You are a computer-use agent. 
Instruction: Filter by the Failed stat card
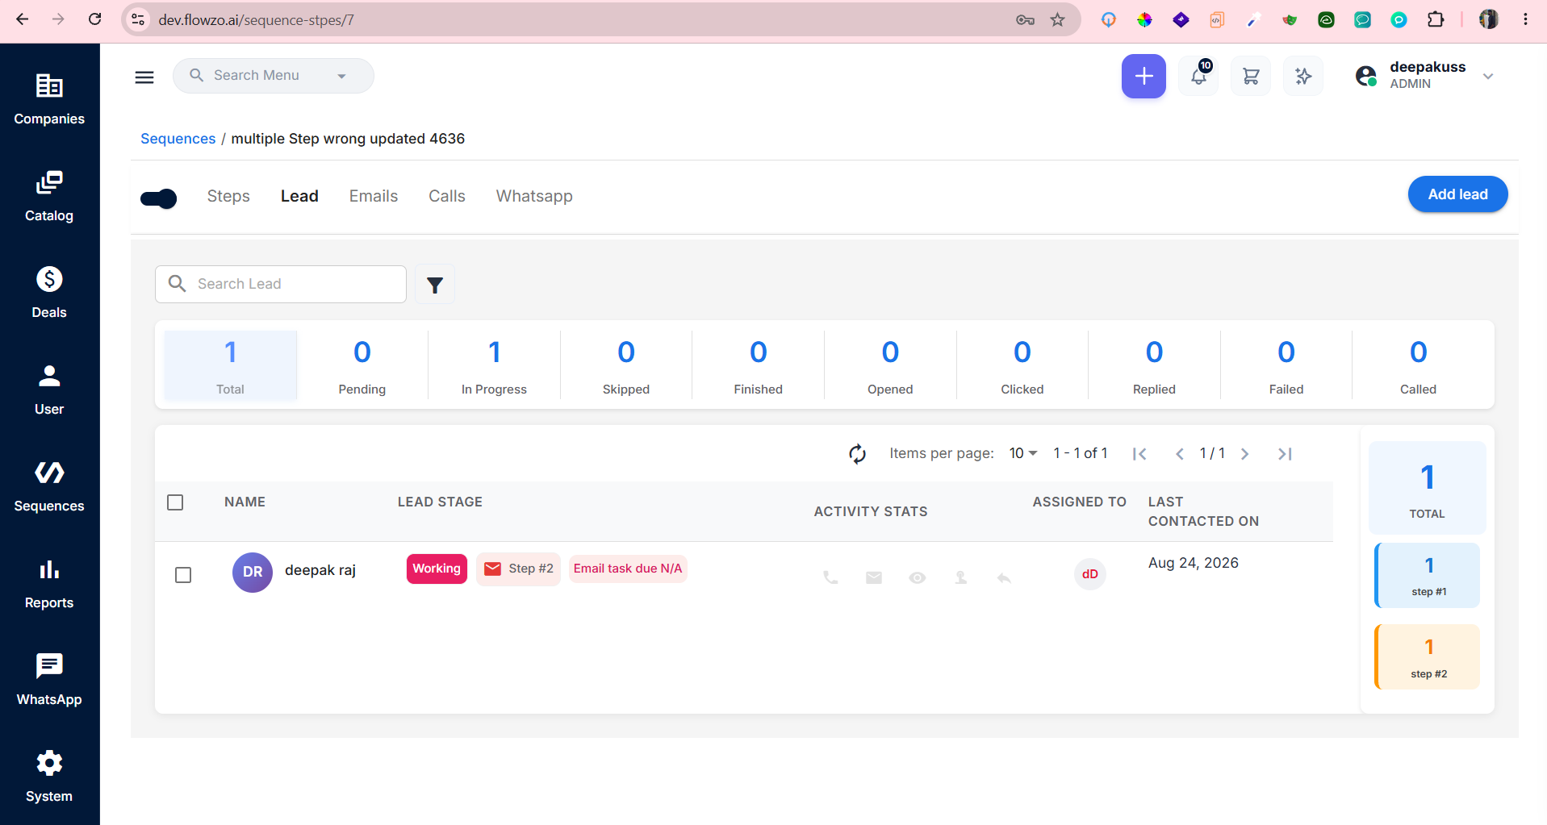[1286, 365]
